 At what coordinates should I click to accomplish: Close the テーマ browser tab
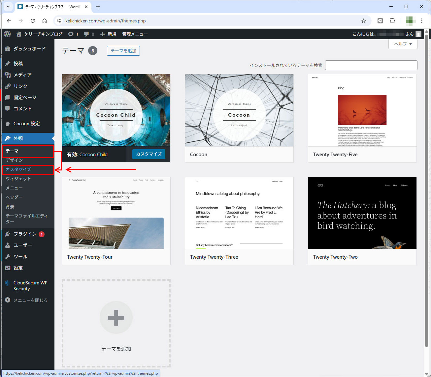tap(86, 7)
